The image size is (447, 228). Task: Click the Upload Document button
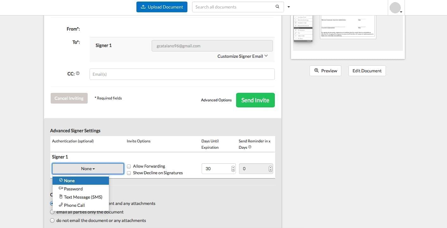pyautogui.click(x=162, y=7)
